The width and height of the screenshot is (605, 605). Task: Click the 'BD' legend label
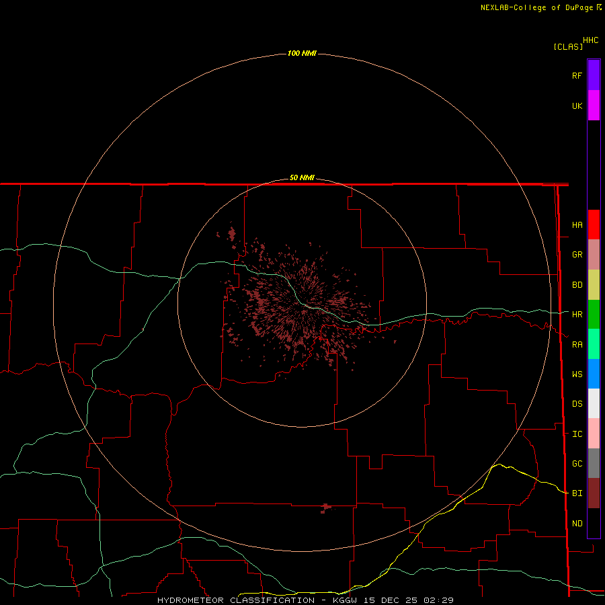coord(577,285)
